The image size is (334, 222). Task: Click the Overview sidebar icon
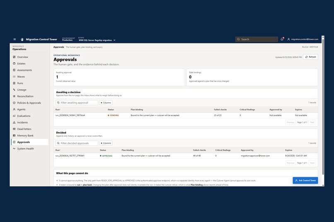coord(14,57)
